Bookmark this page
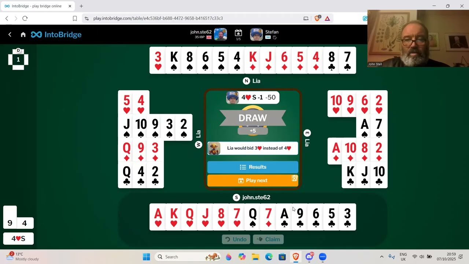The height and width of the screenshot is (264, 469). point(75,18)
